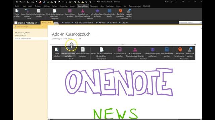The height and width of the screenshot is (120, 215).
Task: Open Arbeit der Kursteilnehmer überprüfen in the ribbon
Action: [x=55, y=13]
